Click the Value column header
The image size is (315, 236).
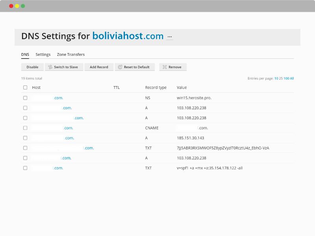tap(182, 87)
